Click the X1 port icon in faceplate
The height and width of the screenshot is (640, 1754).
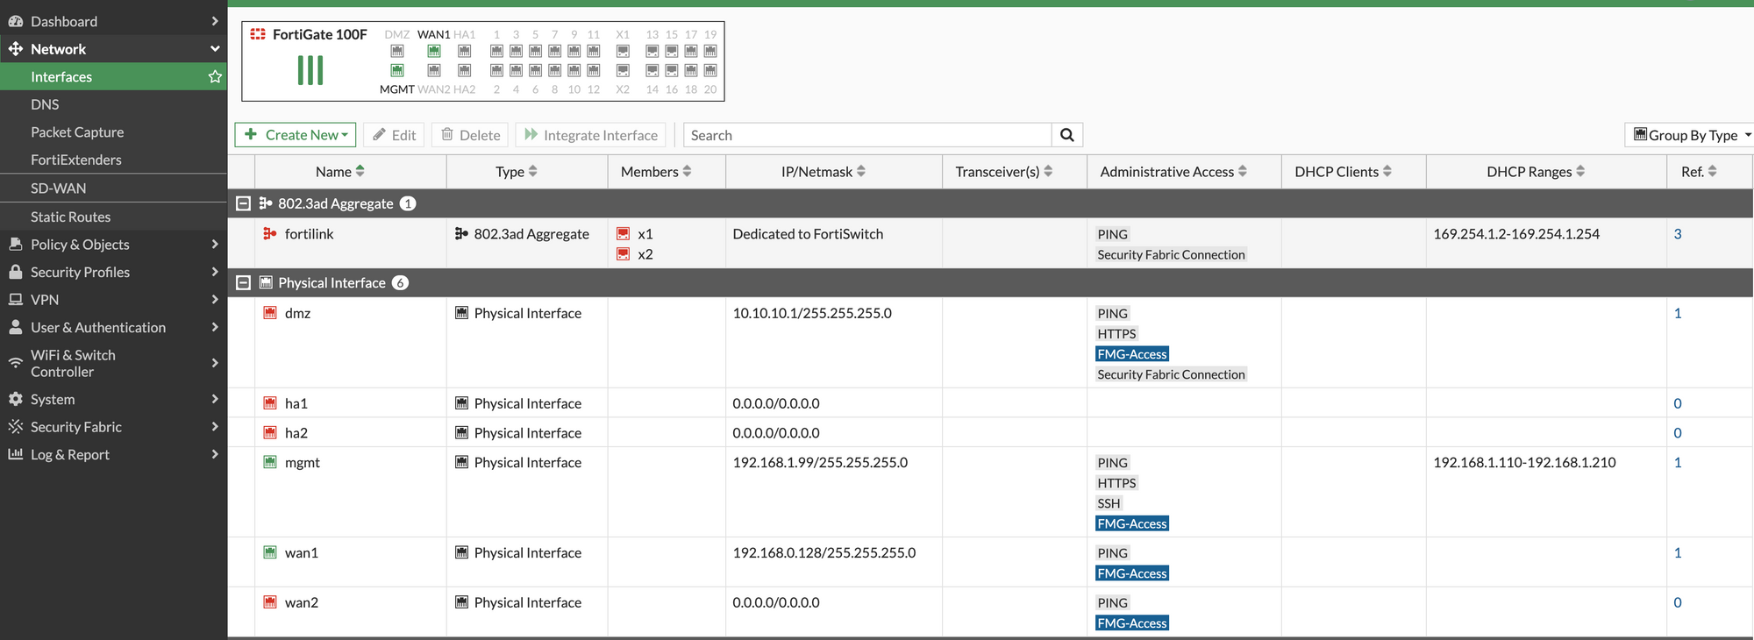coord(623,52)
